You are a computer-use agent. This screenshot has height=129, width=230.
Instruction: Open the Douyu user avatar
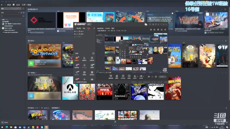[x=146, y=24]
